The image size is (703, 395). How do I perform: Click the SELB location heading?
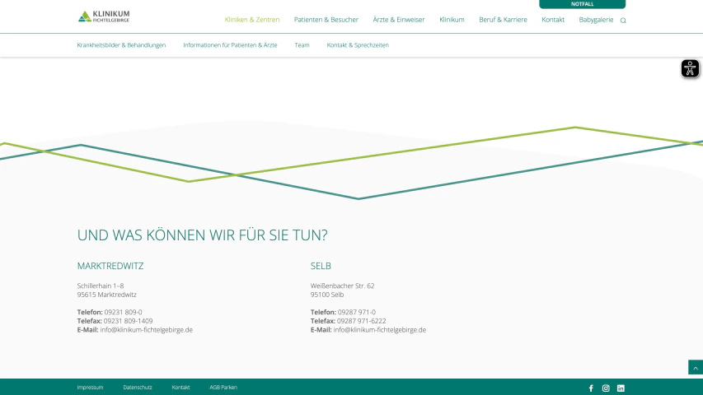(x=321, y=266)
